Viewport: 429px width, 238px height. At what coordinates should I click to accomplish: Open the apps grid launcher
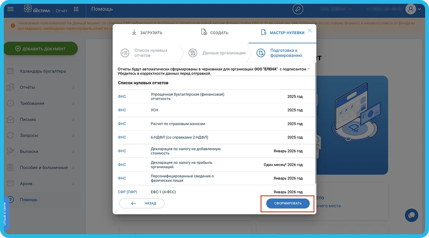76,9
